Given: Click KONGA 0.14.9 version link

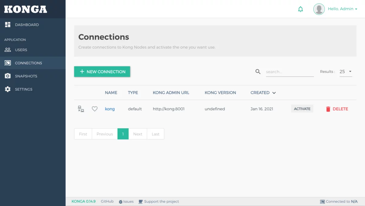Looking at the screenshot, I should click(84, 201).
